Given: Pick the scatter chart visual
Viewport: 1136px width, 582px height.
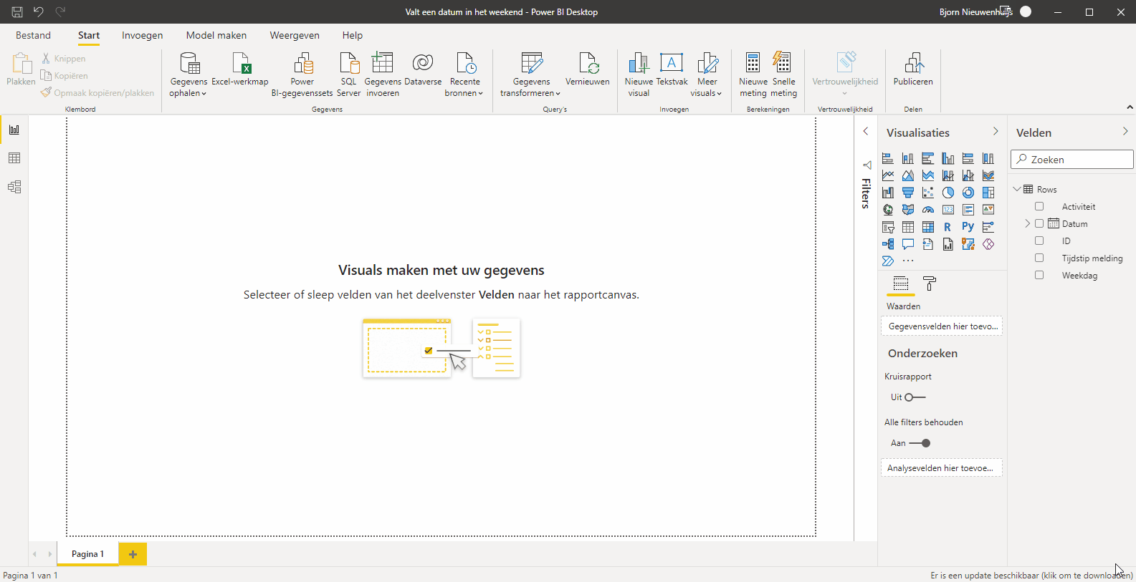Looking at the screenshot, I should tap(928, 193).
